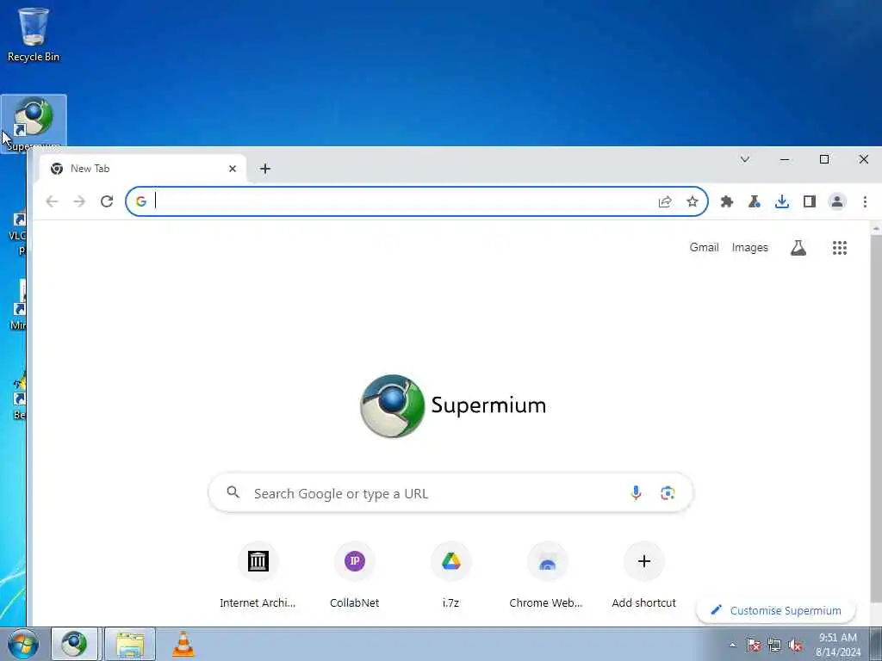Open the toolbar experiments flask icon
This screenshot has width=882, height=661.
click(x=755, y=201)
